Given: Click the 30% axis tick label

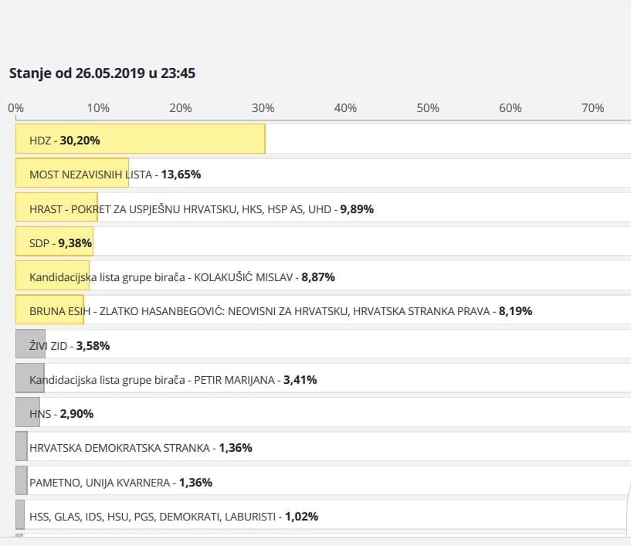Looking at the screenshot, I should point(263,108).
